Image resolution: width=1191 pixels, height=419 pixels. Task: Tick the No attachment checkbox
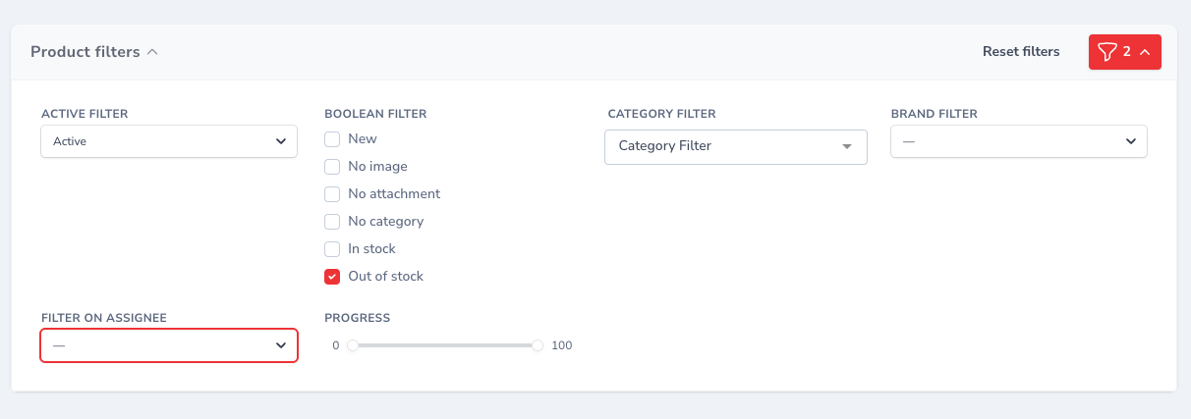tap(332, 194)
